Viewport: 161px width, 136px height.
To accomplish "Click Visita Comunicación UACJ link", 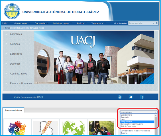I will click(x=28, y=97).
